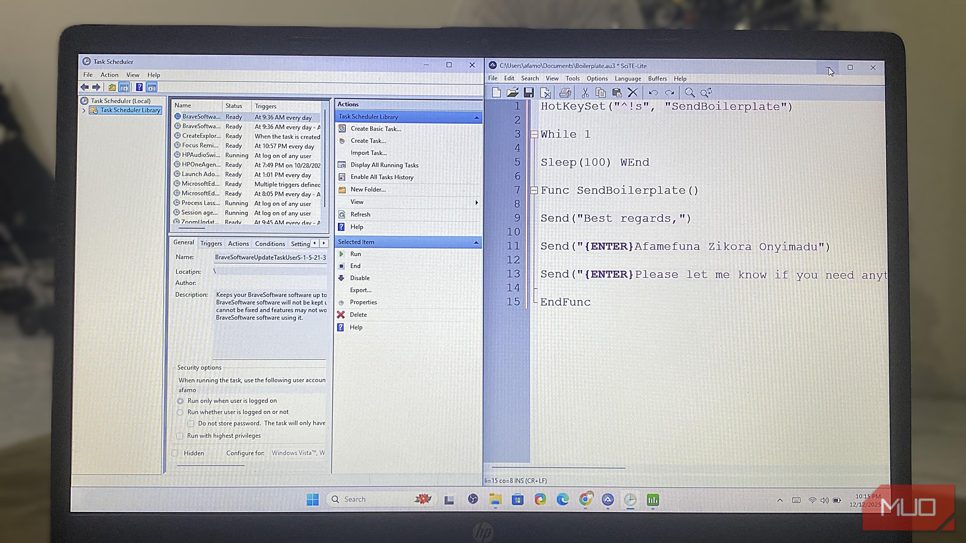Open the Tools menu in SciTE
Image resolution: width=966 pixels, height=543 pixels.
pyautogui.click(x=572, y=78)
